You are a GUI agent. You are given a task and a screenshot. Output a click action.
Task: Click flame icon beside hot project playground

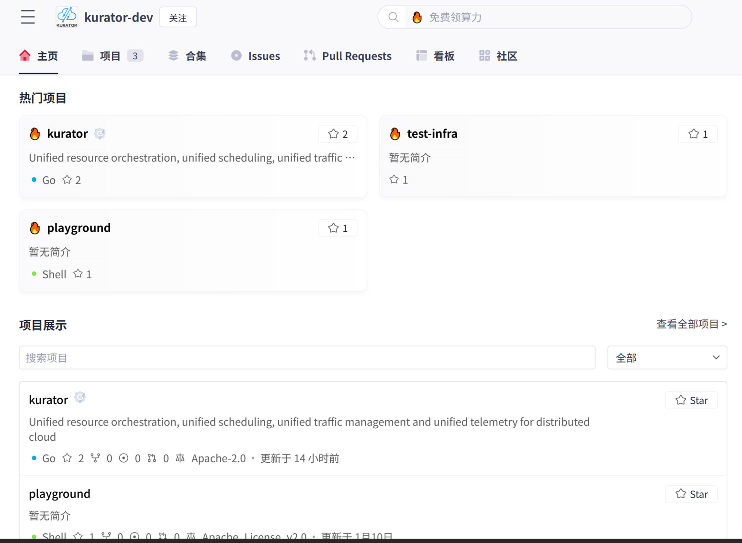35,228
